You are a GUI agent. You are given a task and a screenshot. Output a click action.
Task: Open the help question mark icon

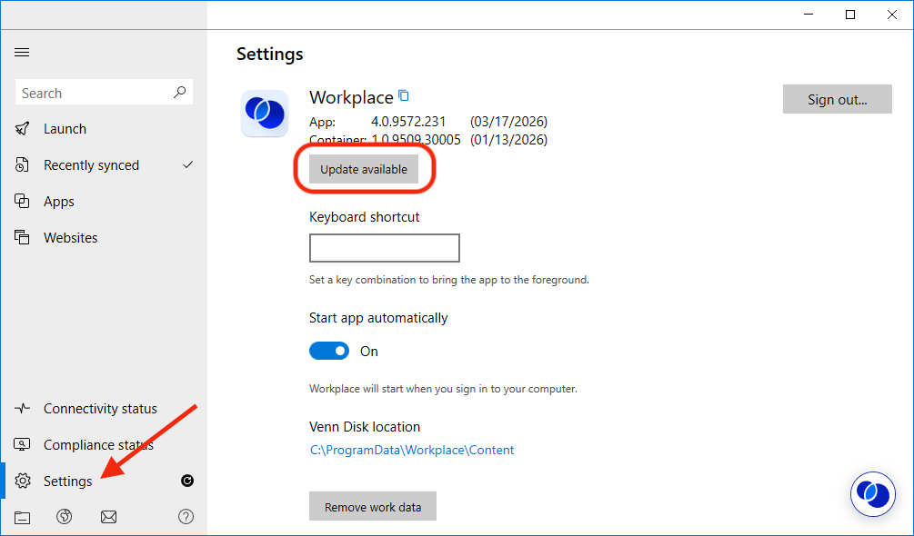click(x=186, y=516)
